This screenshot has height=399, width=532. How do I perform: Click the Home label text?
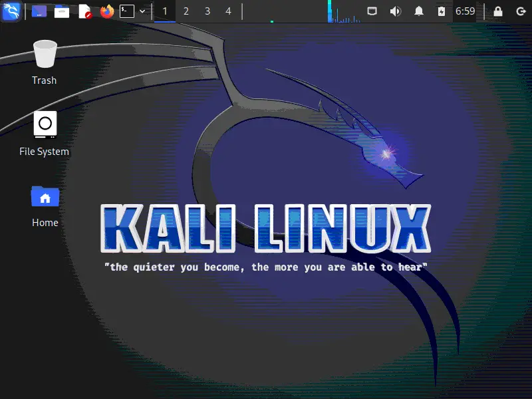tap(45, 223)
